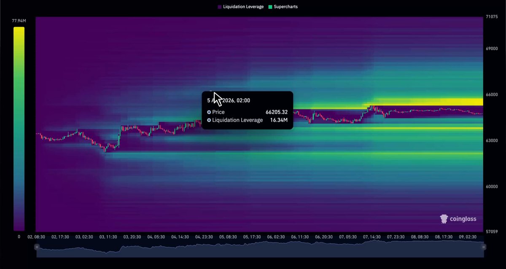506x269 pixels.
Task: Click the 57059 price axis label
Action: pyautogui.click(x=491, y=231)
